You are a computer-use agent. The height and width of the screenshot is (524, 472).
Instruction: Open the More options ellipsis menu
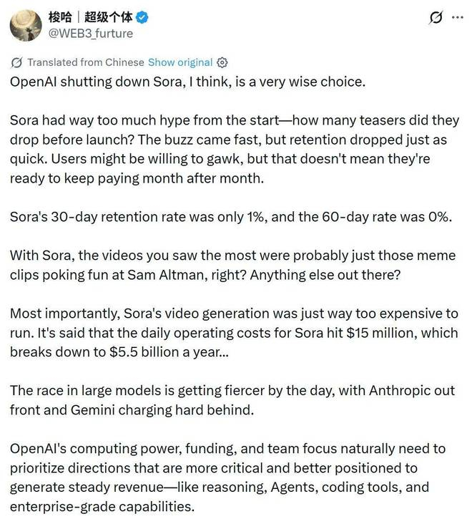[456, 17]
